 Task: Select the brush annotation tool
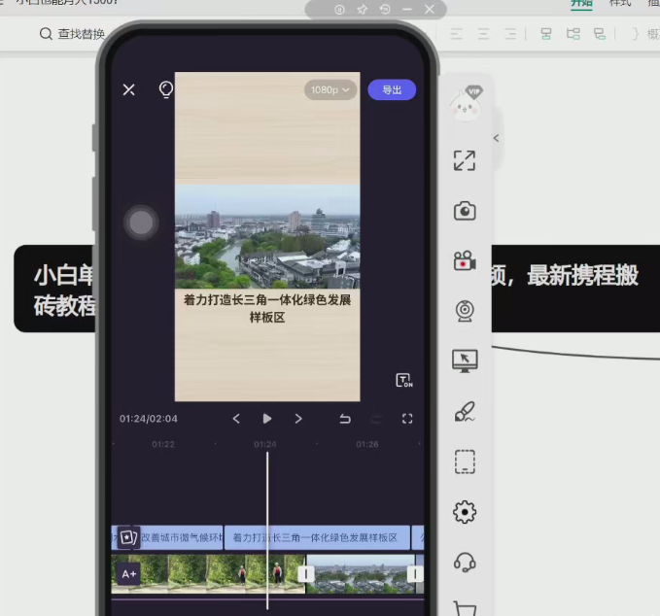click(465, 412)
